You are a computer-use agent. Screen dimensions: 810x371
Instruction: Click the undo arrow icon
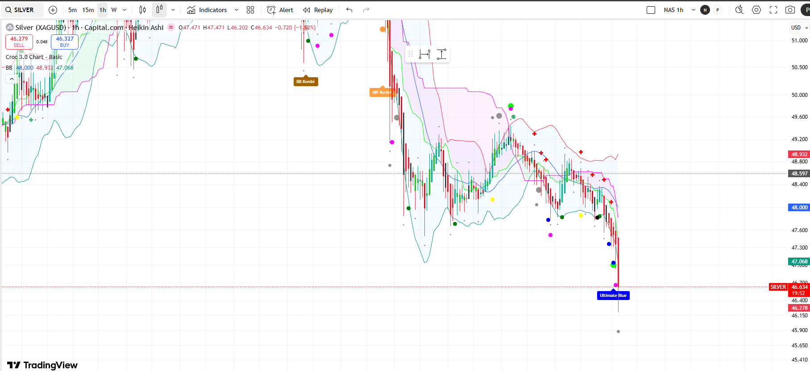point(349,10)
